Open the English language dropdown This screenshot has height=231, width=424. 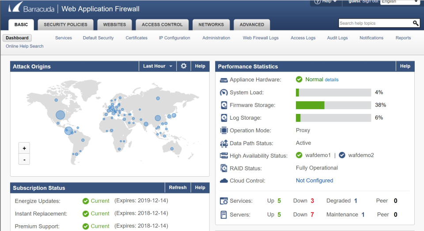400,2
